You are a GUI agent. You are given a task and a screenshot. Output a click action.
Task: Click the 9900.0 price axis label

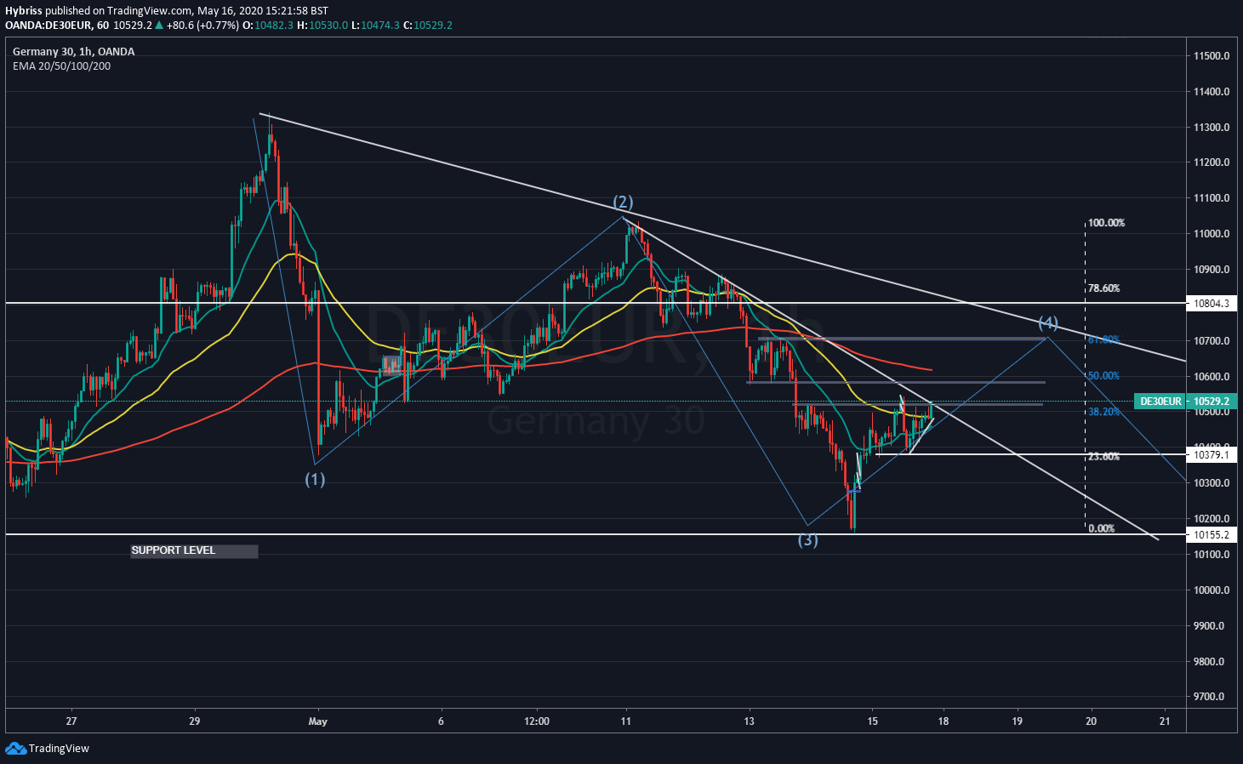tap(1209, 626)
